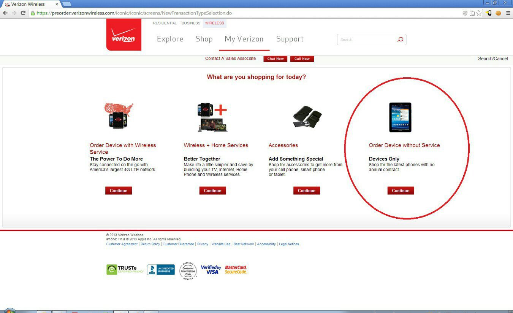Open the Accessories heading link
513x313 pixels.
coord(283,145)
